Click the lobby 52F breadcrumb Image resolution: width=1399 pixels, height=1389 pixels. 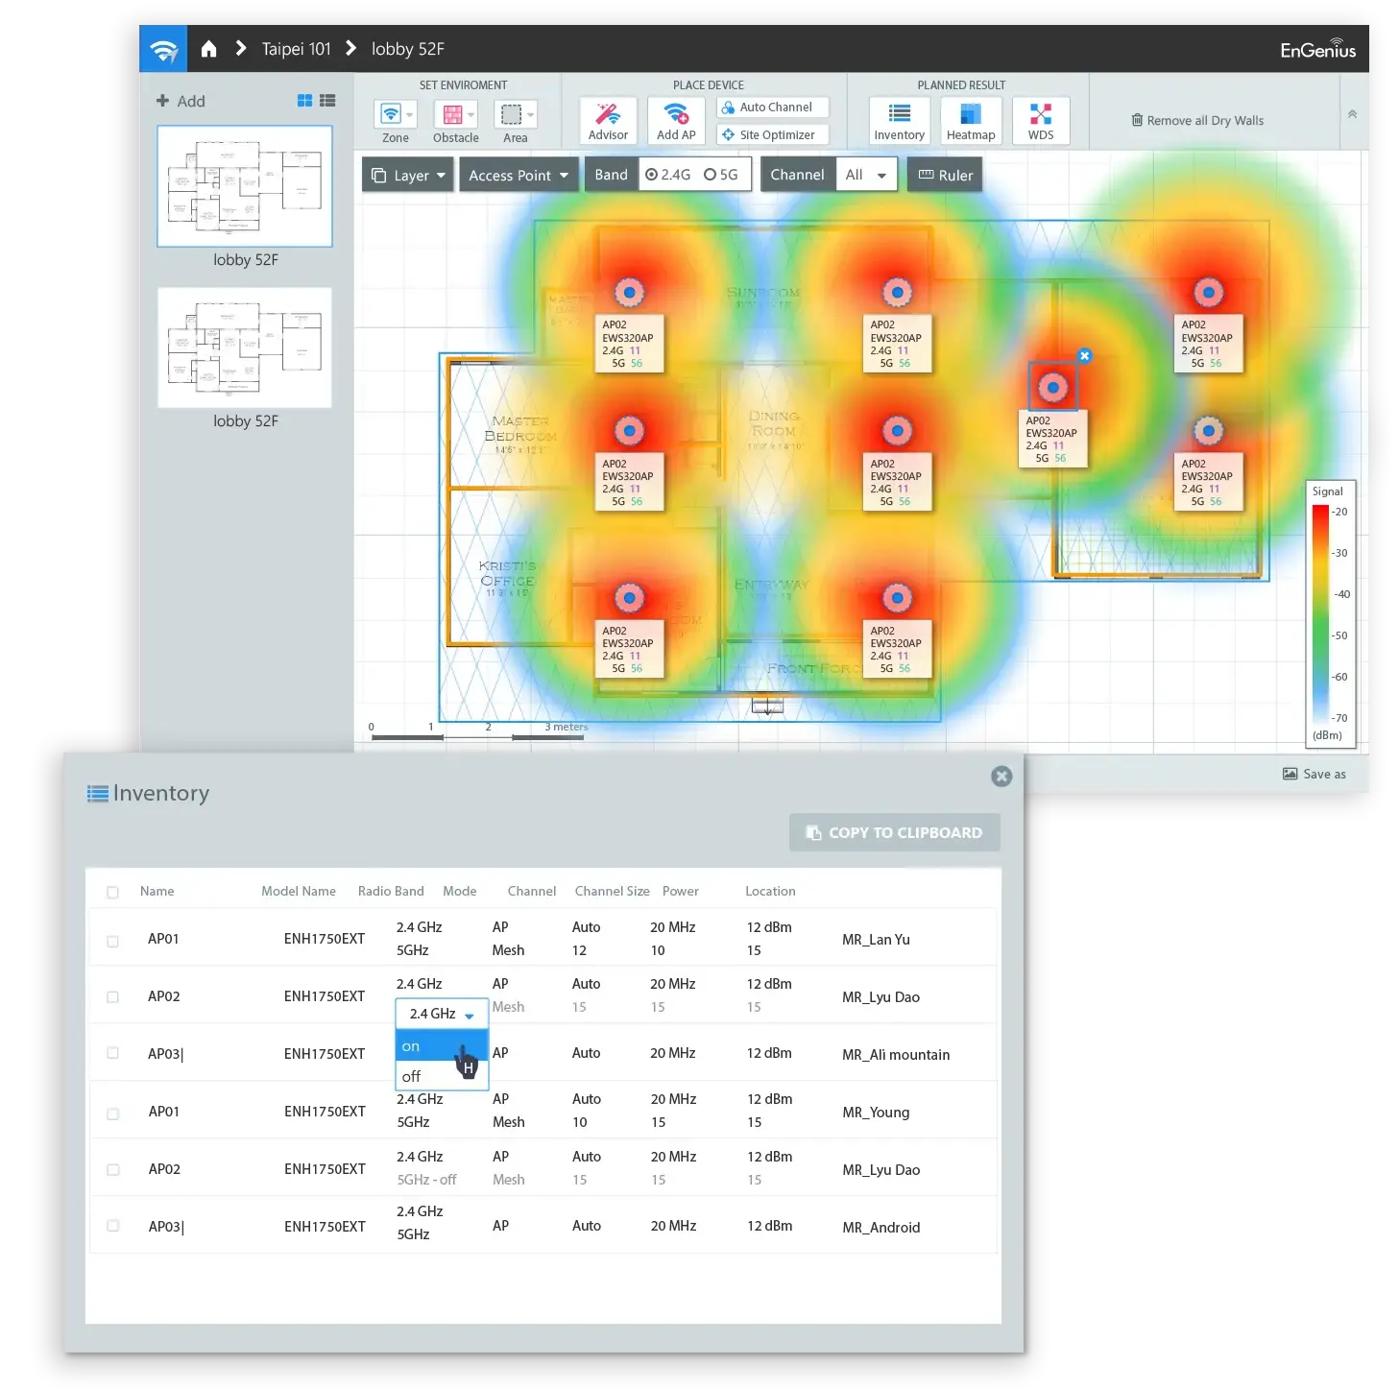coord(408,49)
